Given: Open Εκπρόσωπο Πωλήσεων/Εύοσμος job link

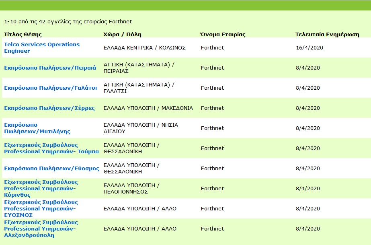Looking at the screenshot, I should click(51, 168).
